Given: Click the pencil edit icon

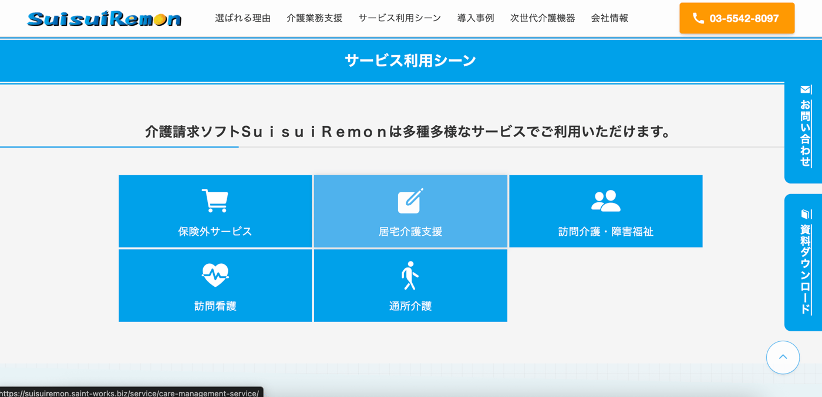Looking at the screenshot, I should 410,201.
